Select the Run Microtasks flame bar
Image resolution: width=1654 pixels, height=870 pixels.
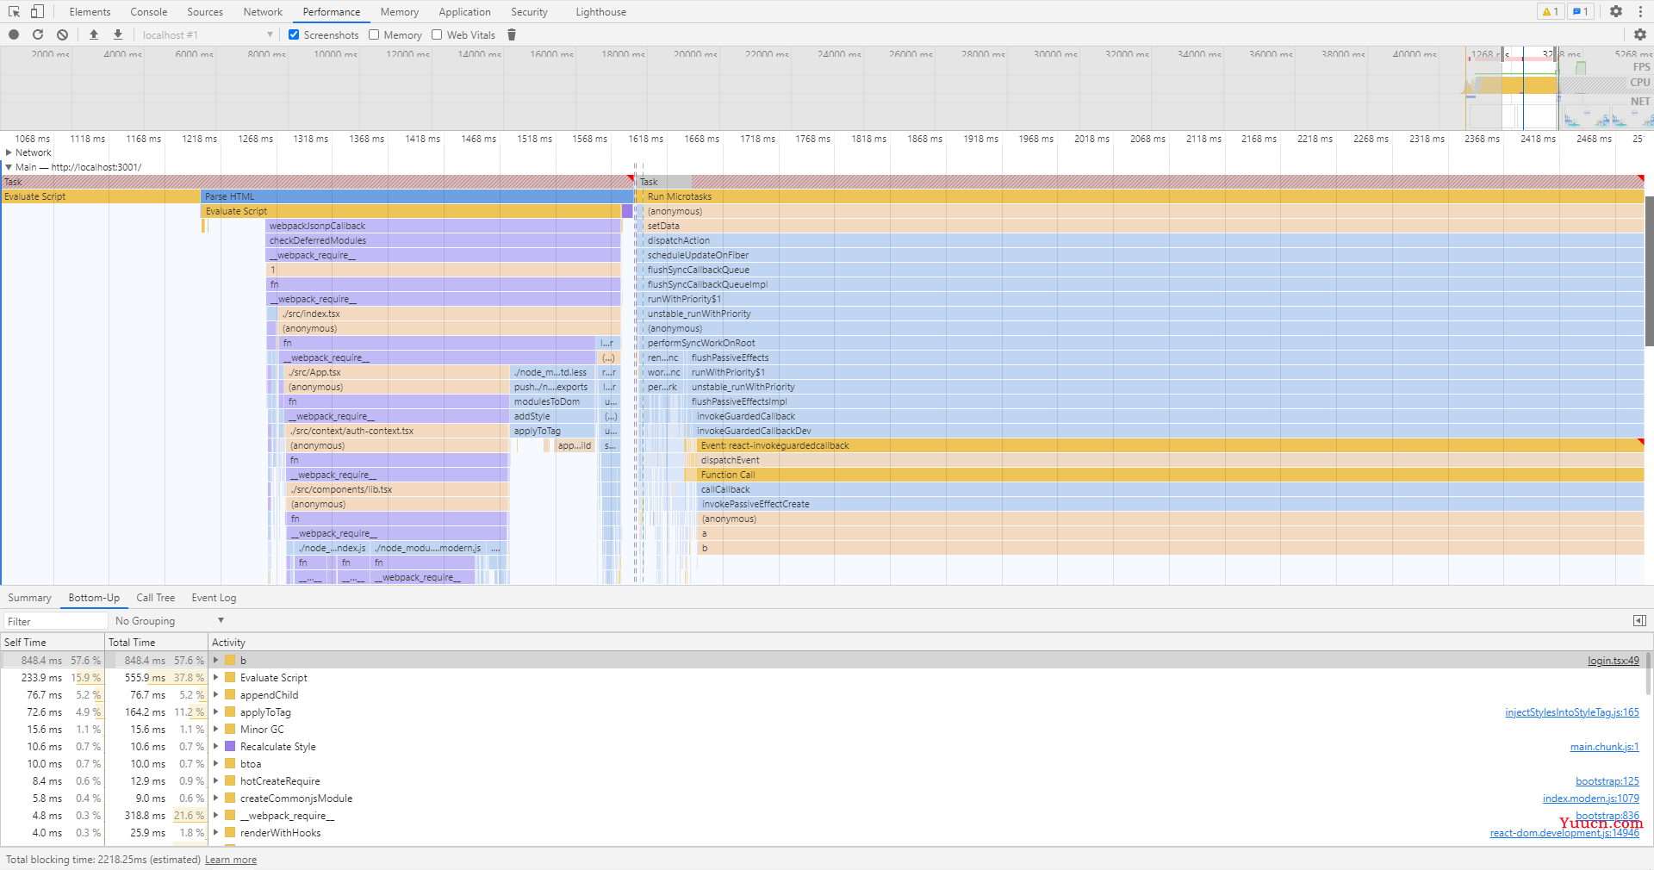[x=1142, y=196]
